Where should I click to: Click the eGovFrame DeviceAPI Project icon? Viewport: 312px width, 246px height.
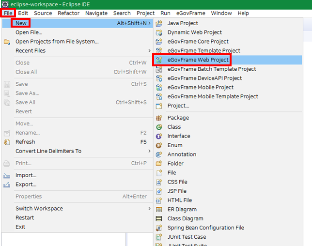[159, 78]
